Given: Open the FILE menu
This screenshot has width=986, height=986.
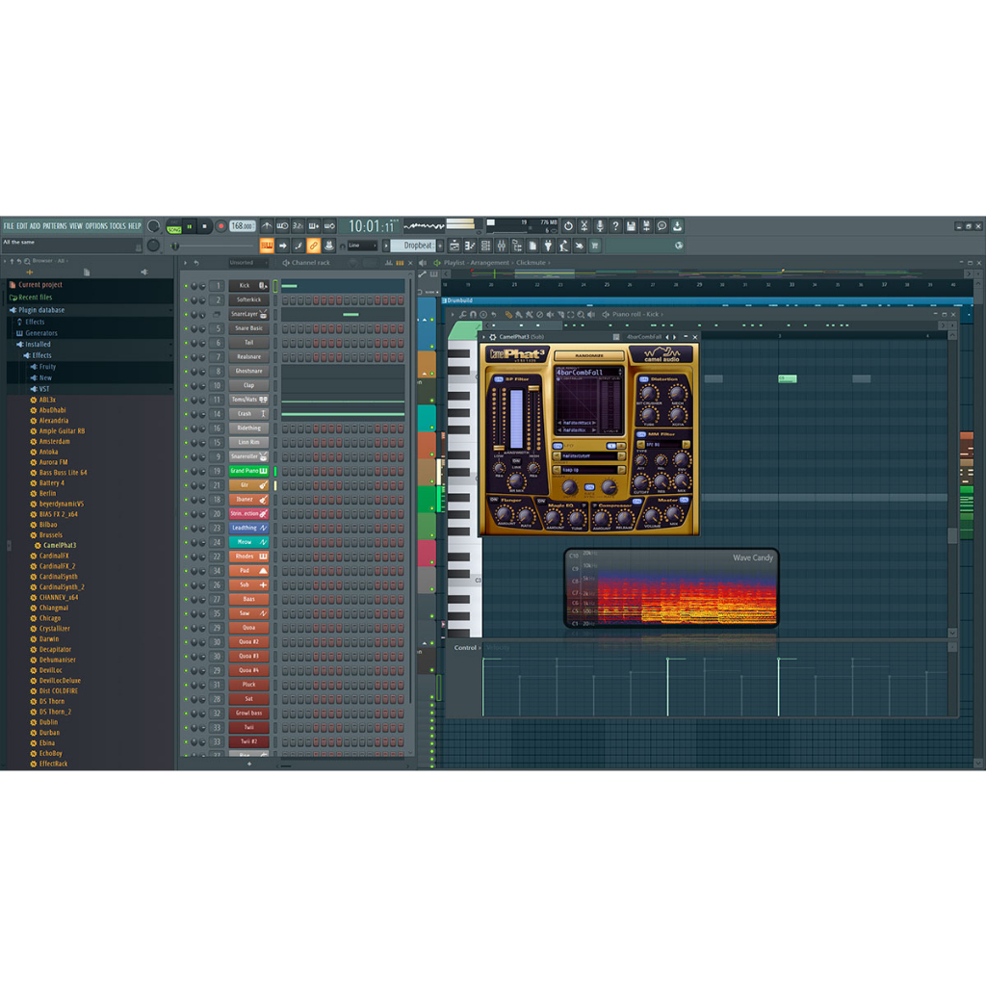Looking at the screenshot, I should 8,225.
